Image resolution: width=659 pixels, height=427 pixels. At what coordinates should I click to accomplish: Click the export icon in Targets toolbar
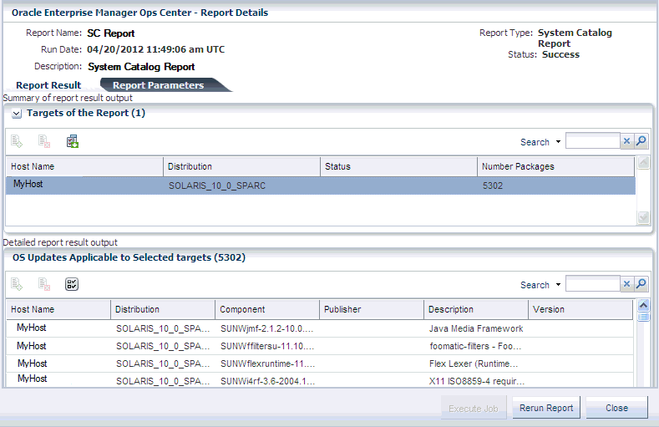click(x=73, y=141)
